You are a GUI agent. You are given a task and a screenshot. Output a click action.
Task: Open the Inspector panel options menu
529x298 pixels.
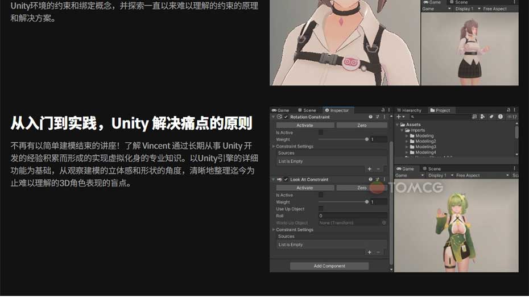tap(389, 110)
